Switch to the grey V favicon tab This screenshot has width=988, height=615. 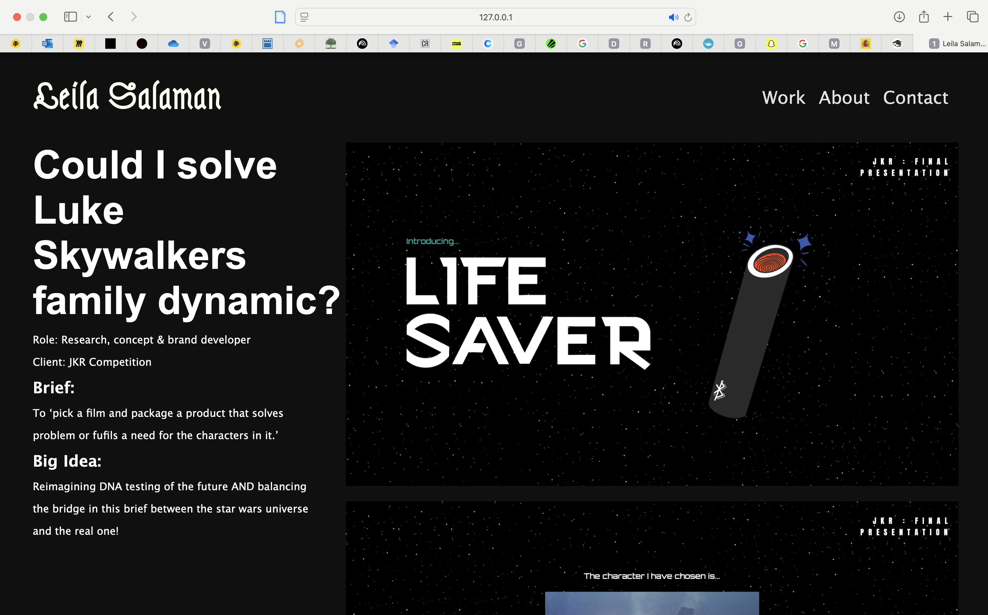tap(205, 44)
